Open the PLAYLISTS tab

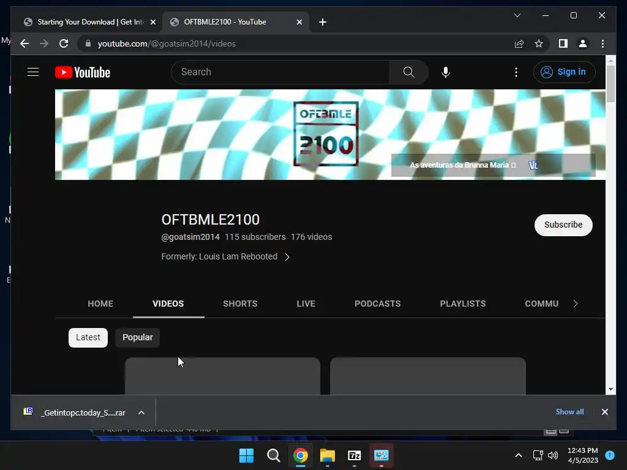(463, 304)
